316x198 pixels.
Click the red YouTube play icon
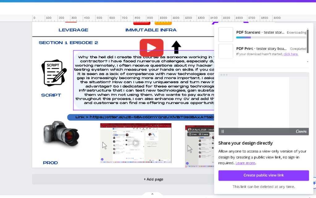(x=151, y=48)
